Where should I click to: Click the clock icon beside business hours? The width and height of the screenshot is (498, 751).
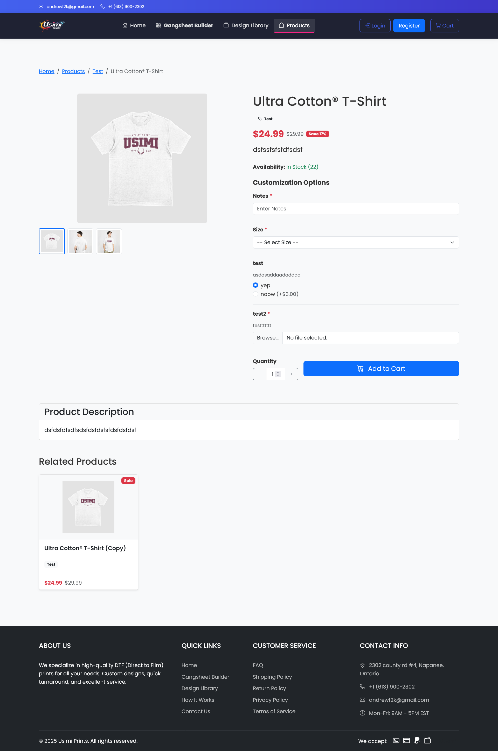[362, 713]
